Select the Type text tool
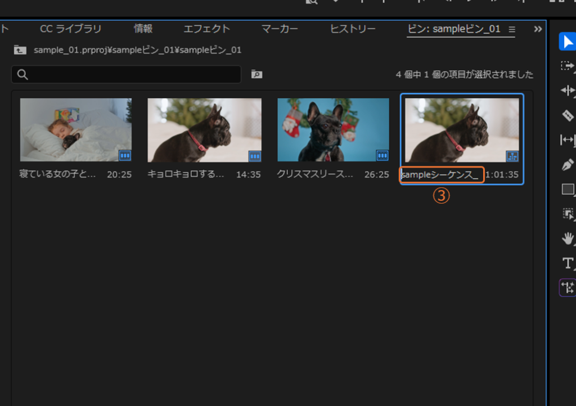 coord(567,263)
